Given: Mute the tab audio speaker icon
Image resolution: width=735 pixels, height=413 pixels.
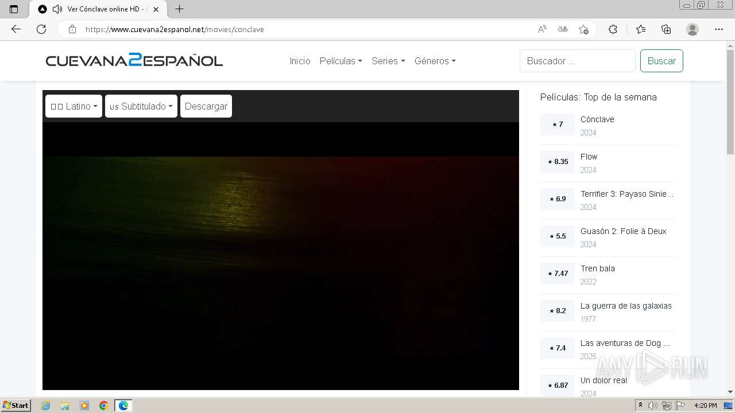Looking at the screenshot, I should tap(57, 9).
